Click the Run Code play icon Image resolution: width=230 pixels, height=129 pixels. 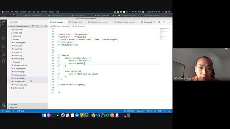pyautogui.click(x=159, y=22)
